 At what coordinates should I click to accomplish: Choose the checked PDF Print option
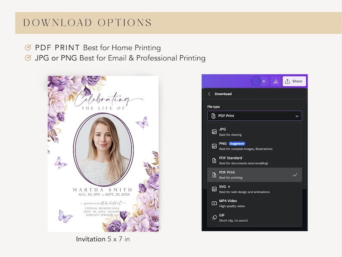(x=255, y=175)
